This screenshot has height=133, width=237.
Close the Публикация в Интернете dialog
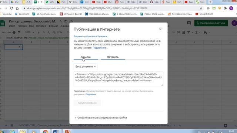point(160,29)
